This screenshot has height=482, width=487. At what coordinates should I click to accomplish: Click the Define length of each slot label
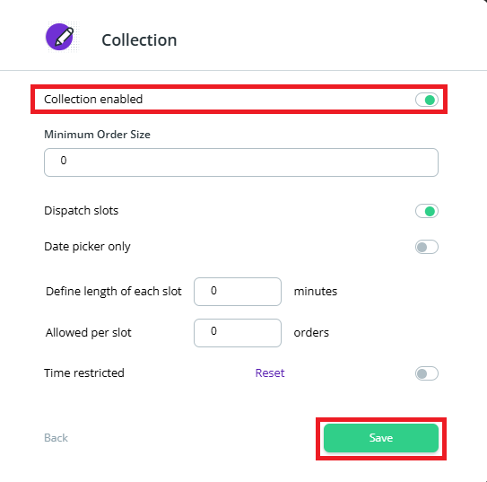pyautogui.click(x=113, y=291)
